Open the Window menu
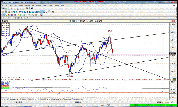 pos(57,5)
